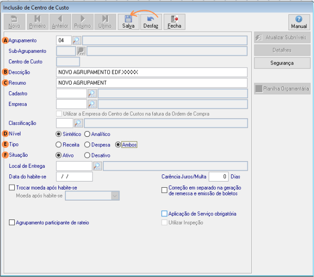Click the Cadastro code field
The image size is (314, 277).
click(x=72, y=94)
